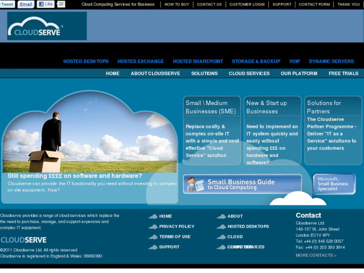Image resolution: width=364 pixels, height=273 pixels.
Task: Click the cartoon businessman icon on guide banner
Action: [195, 184]
